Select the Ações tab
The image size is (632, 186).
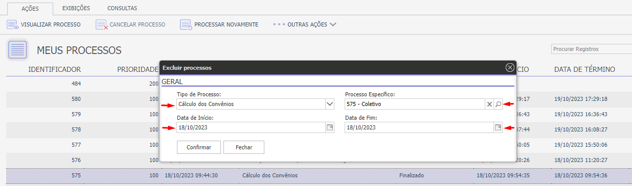tap(30, 9)
